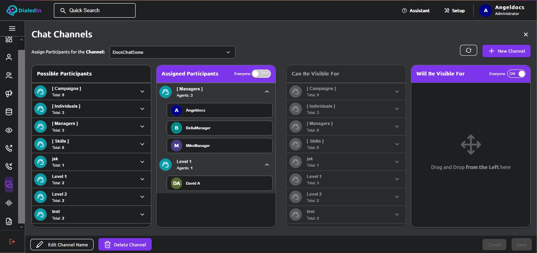Select the chat channels icon in sidebar

click(x=9, y=185)
